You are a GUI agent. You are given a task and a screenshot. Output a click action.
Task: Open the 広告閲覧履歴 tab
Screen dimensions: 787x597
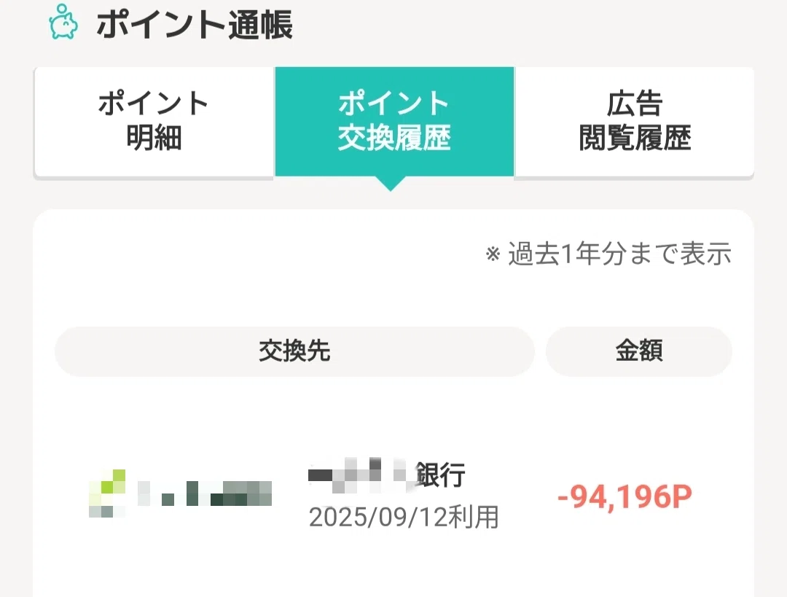[x=635, y=121]
